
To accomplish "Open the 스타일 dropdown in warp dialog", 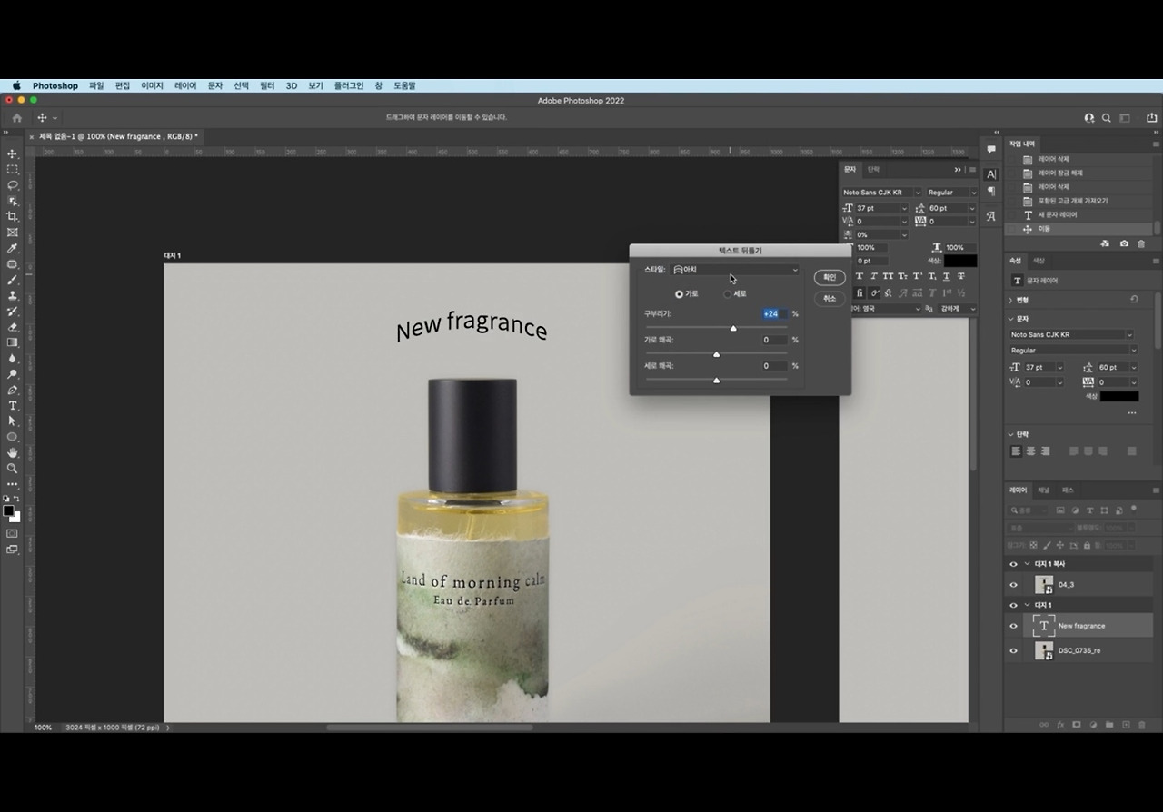I will click(x=735, y=270).
